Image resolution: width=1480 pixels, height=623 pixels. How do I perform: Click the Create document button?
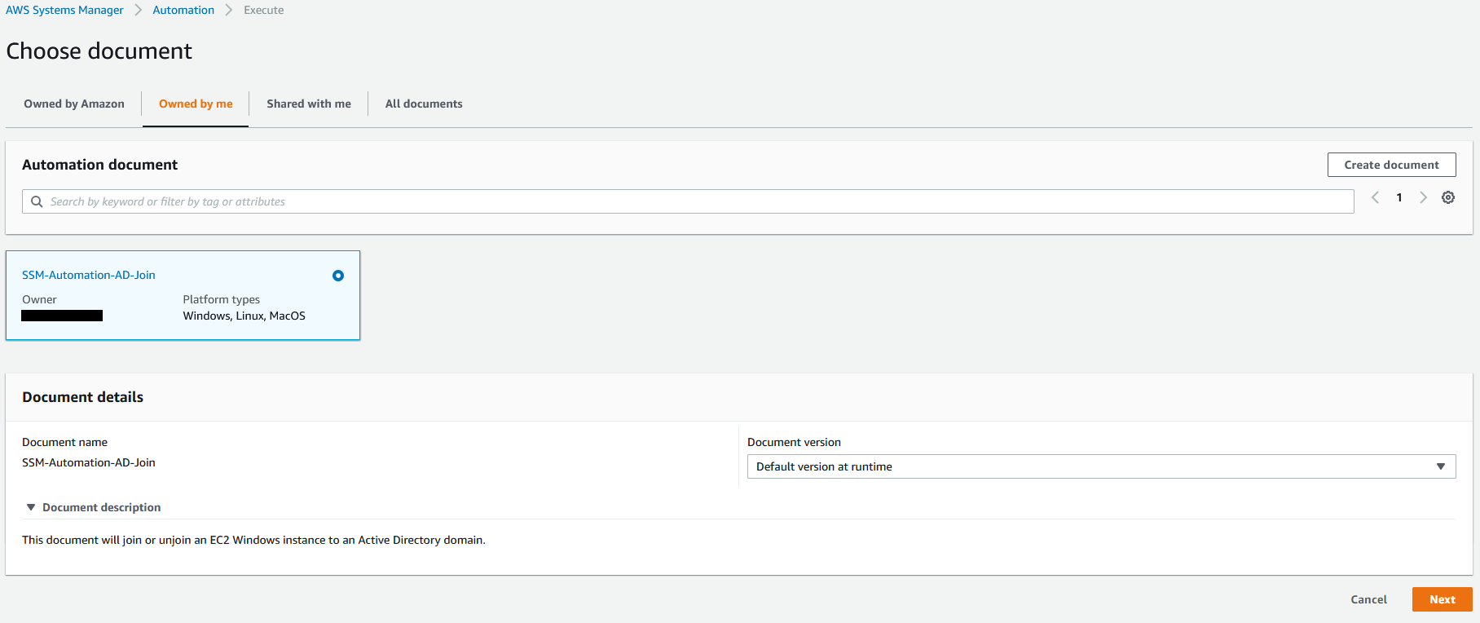pyautogui.click(x=1391, y=165)
